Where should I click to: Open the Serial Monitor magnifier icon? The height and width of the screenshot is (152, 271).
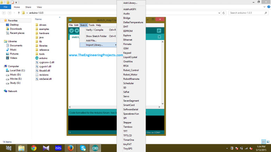(159, 31)
